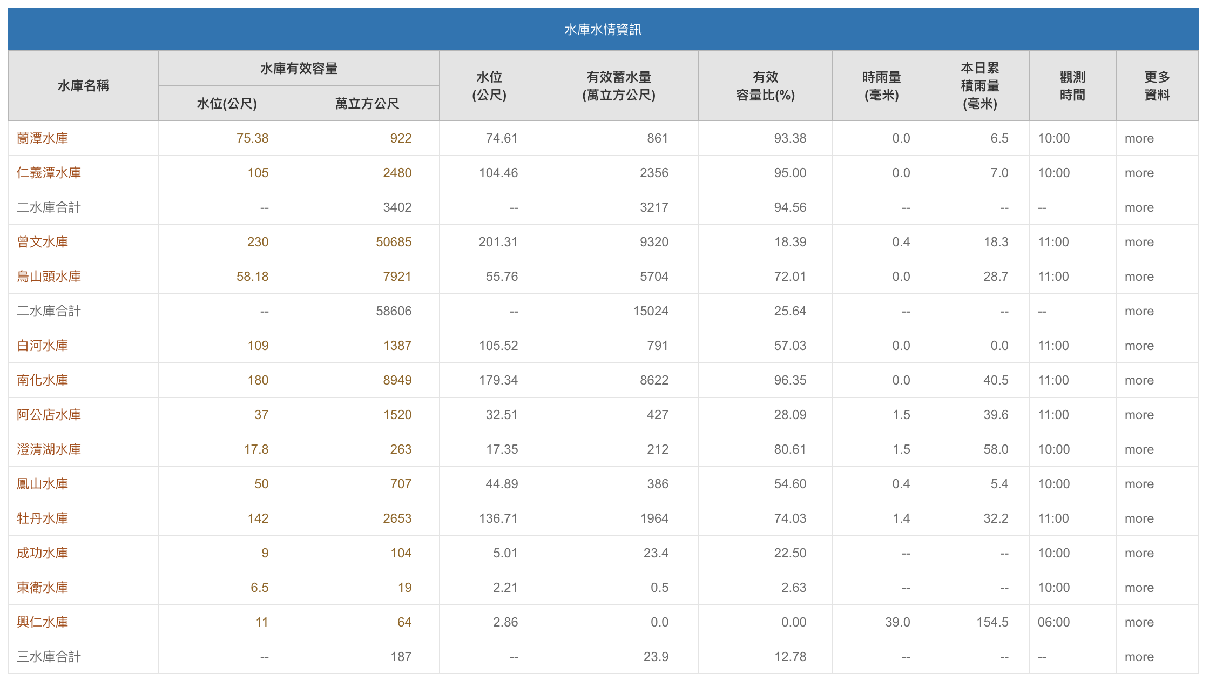Open the 蘭潭水庫 reservoir link

(x=42, y=138)
